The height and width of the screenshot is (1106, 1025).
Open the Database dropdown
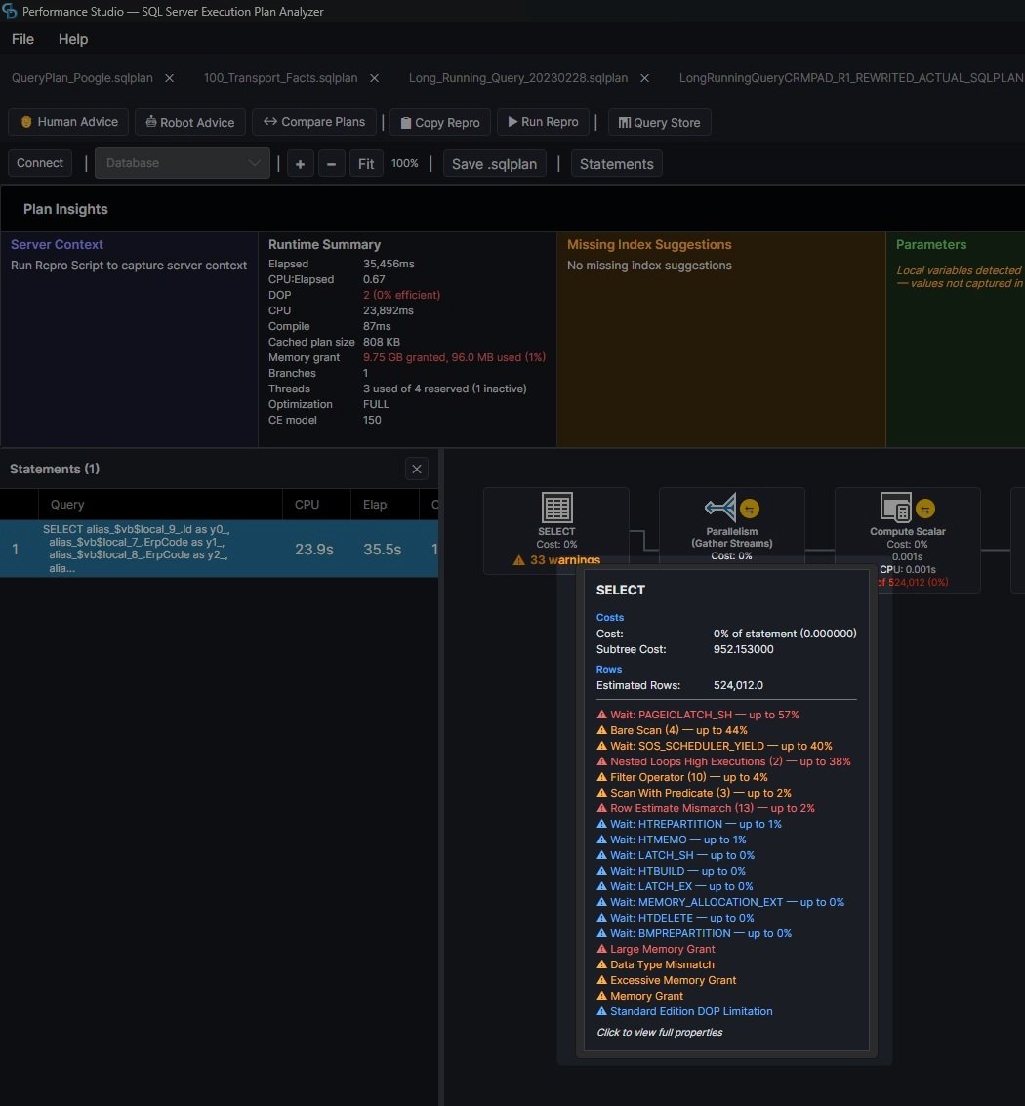(182, 163)
